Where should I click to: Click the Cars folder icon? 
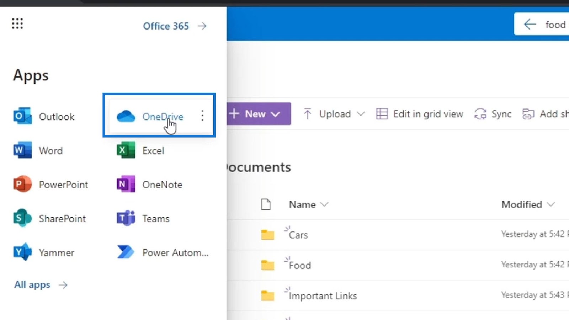point(267,235)
